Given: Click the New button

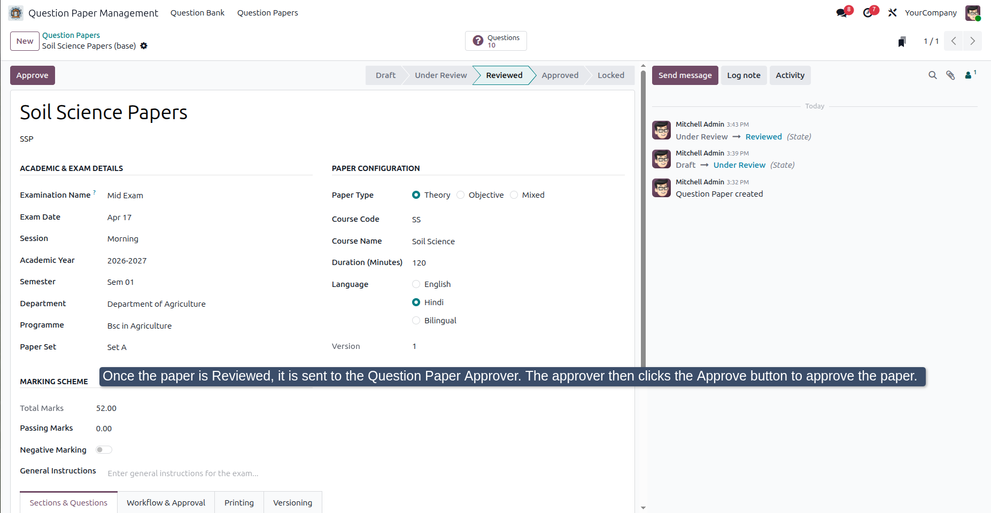Looking at the screenshot, I should pos(25,41).
